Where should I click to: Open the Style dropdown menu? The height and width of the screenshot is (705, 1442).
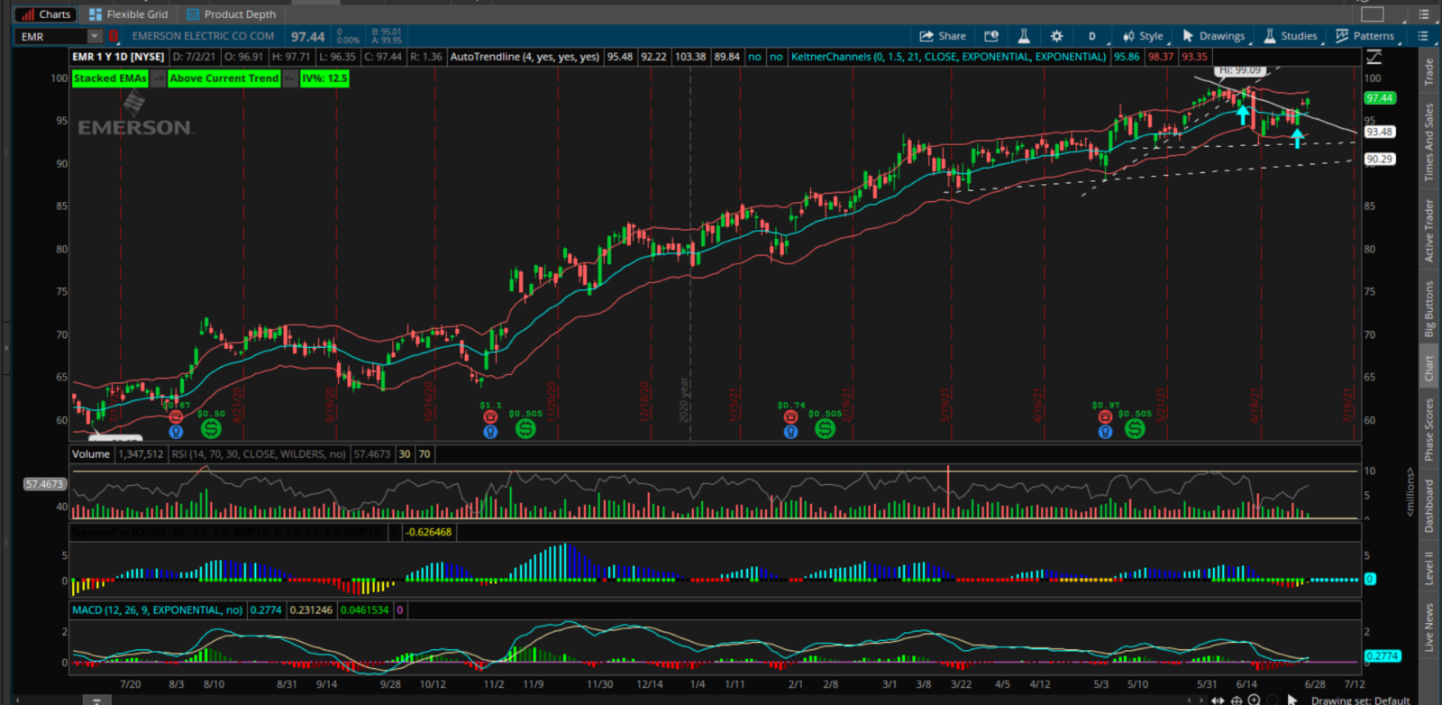click(1144, 36)
